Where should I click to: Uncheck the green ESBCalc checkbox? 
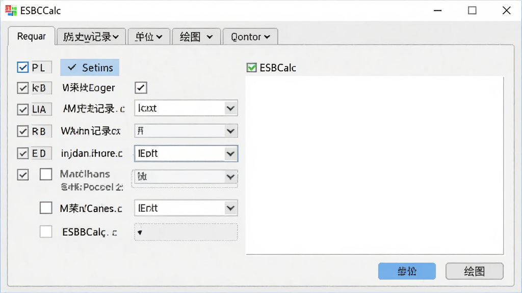pos(252,68)
